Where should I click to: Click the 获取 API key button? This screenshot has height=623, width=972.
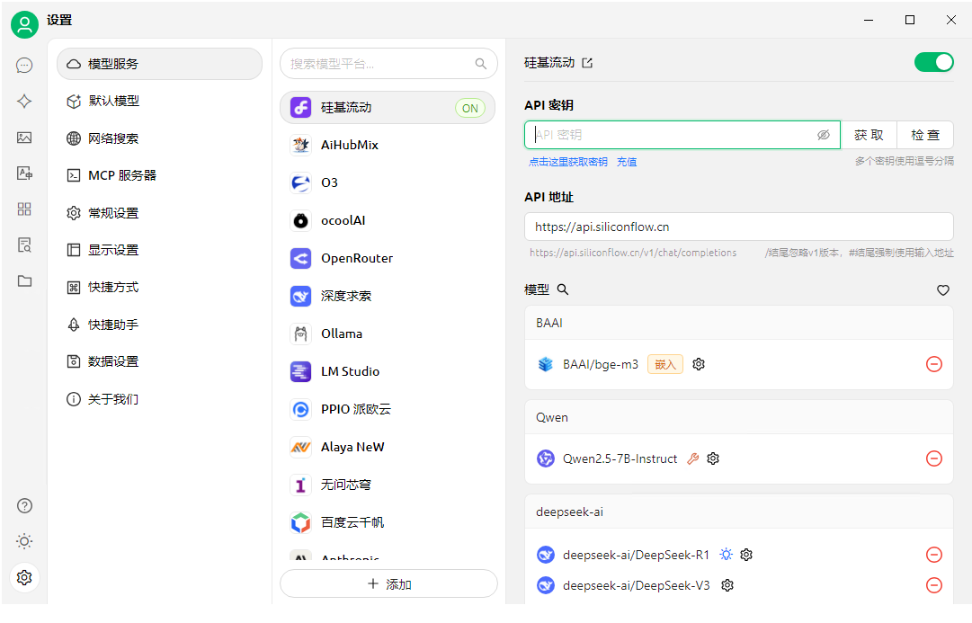coord(869,135)
